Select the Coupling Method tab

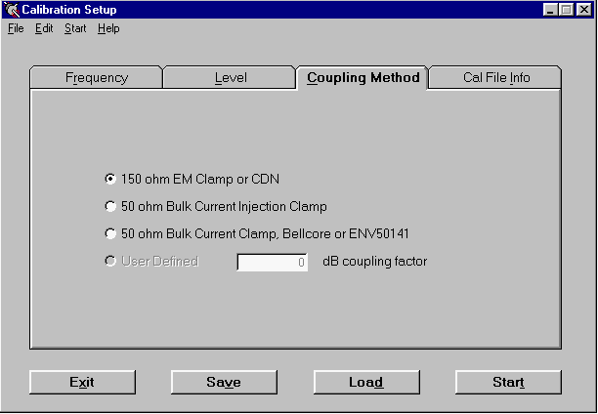363,78
